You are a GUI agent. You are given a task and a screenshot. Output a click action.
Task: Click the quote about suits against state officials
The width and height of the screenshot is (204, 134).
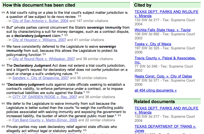(x=66, y=89)
